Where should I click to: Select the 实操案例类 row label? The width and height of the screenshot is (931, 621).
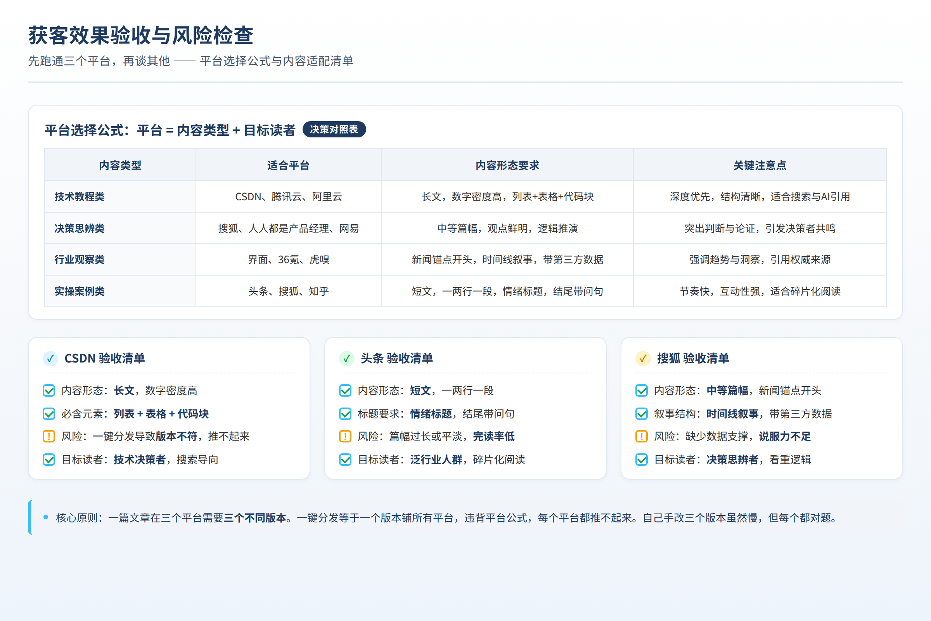80,291
